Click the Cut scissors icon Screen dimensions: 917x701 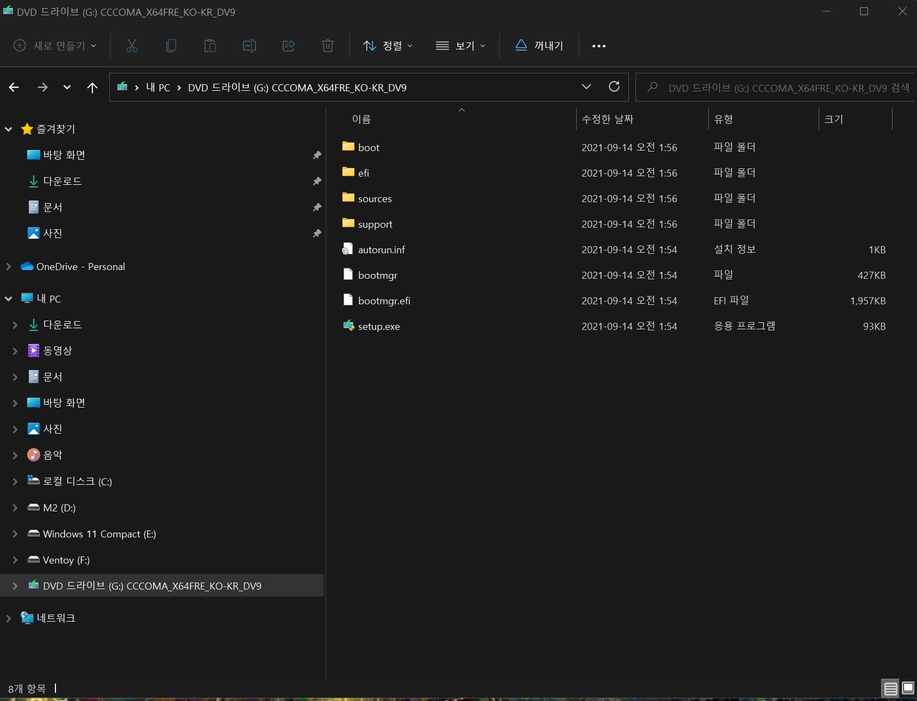point(132,46)
